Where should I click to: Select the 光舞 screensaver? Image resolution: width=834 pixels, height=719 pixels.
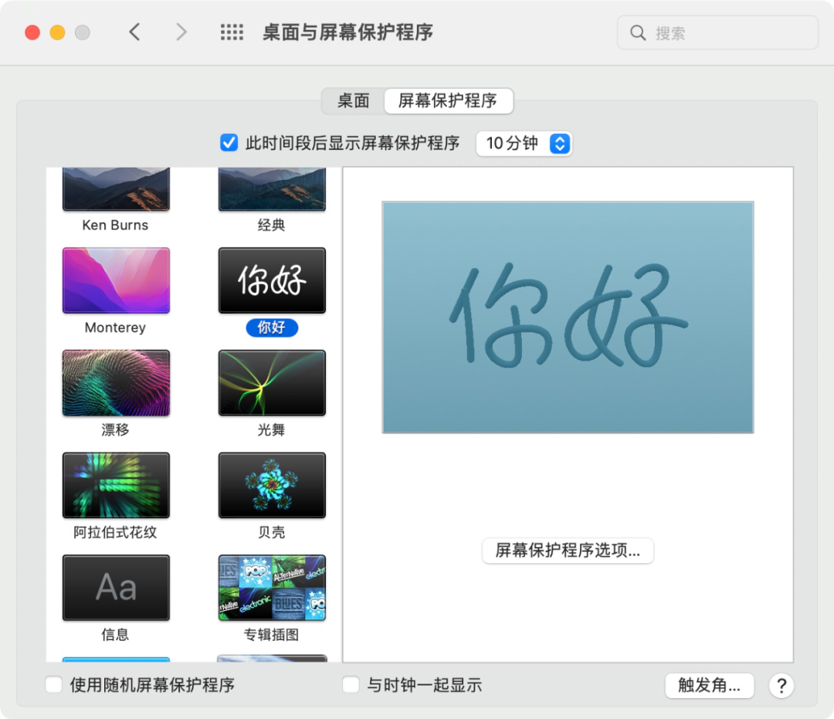(271, 382)
